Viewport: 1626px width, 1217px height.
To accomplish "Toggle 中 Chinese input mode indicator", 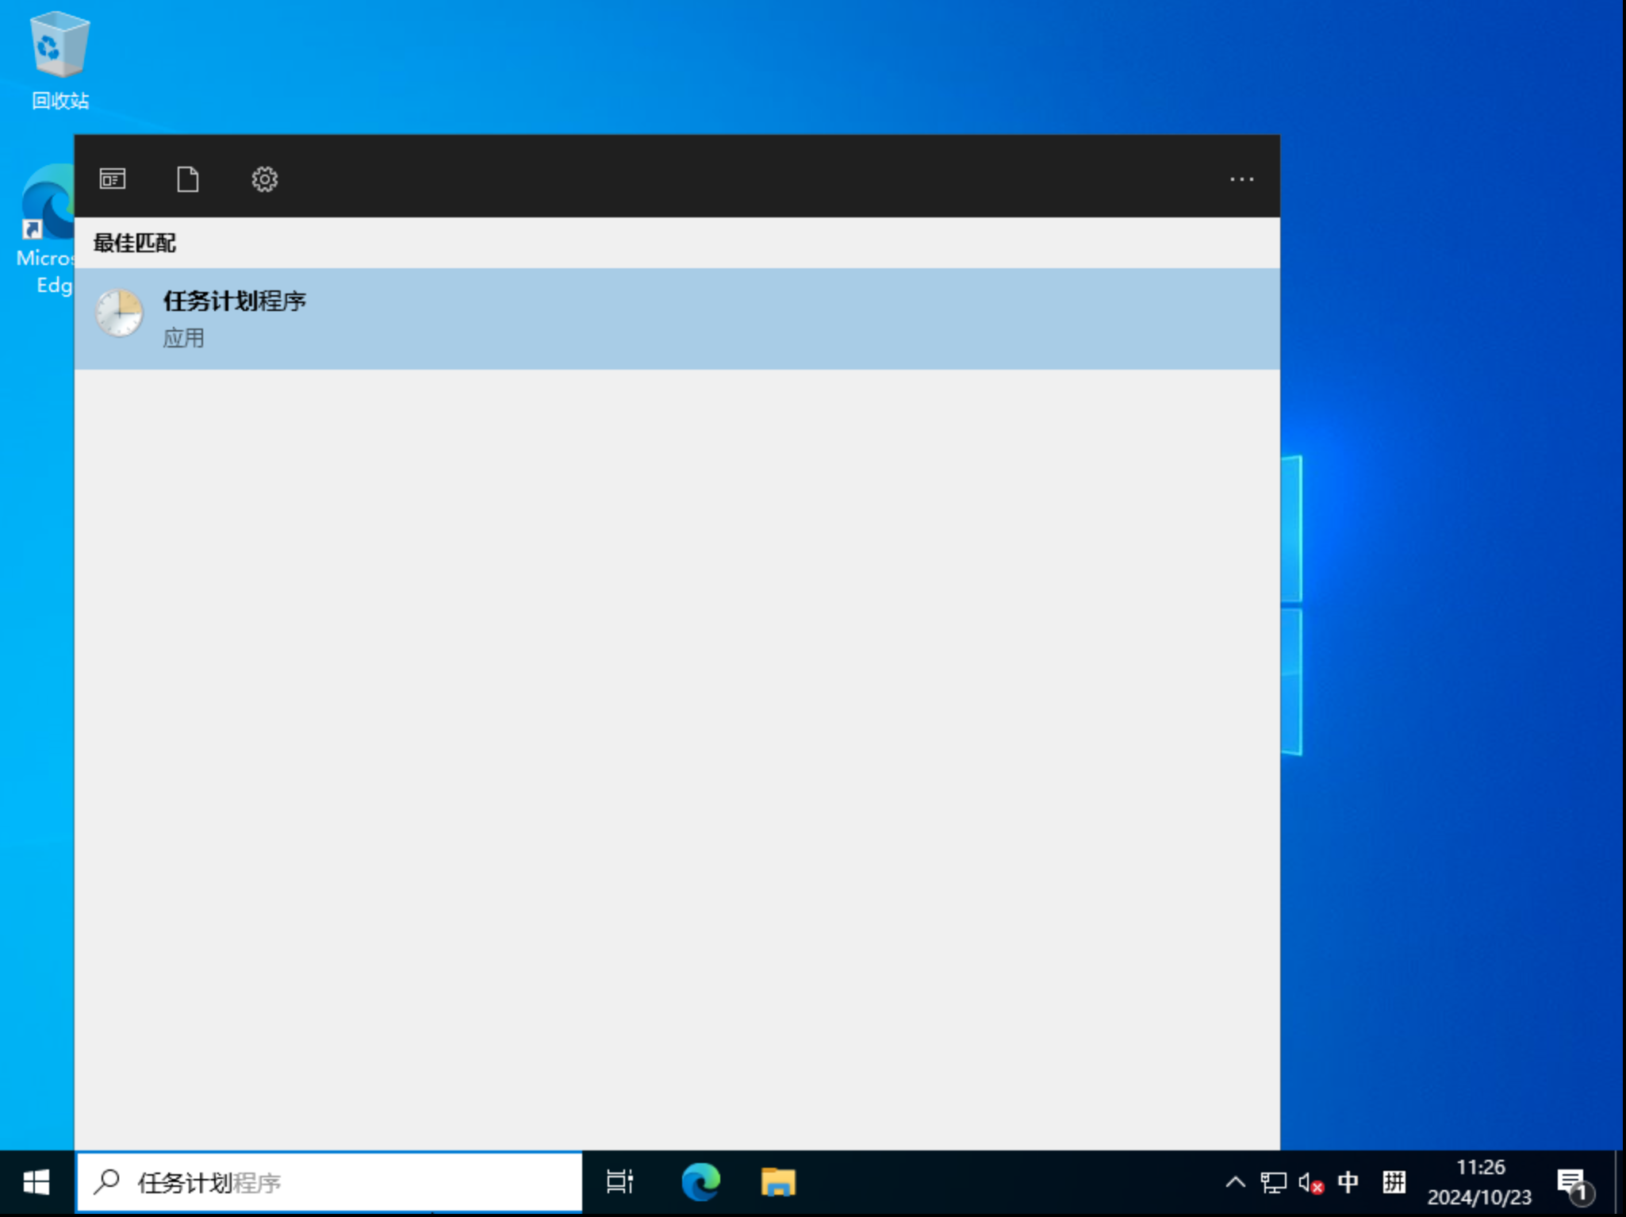I will point(1348,1182).
